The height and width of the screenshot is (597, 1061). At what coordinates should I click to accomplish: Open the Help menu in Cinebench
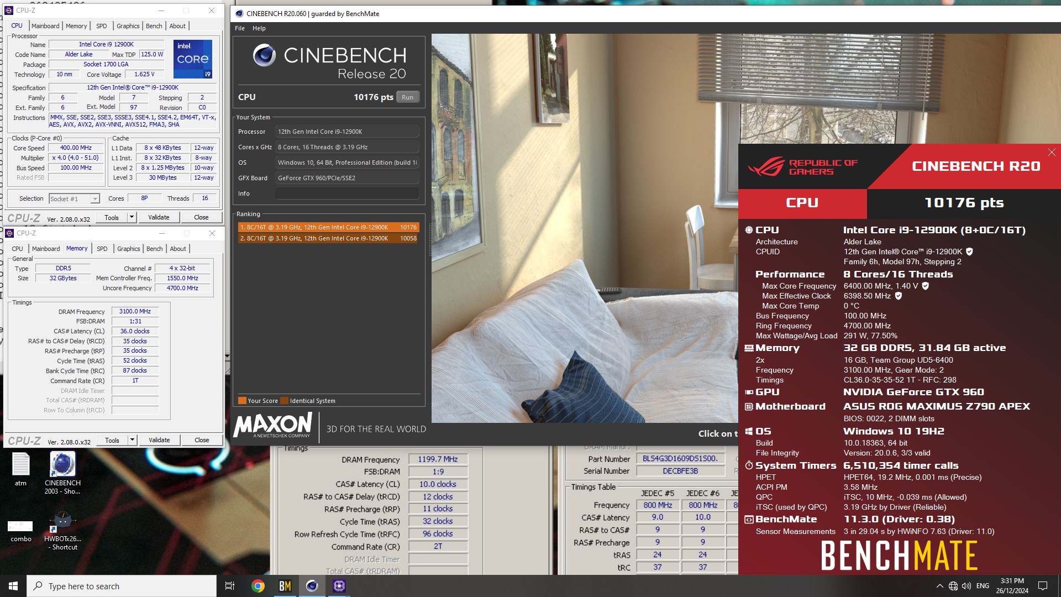click(259, 28)
